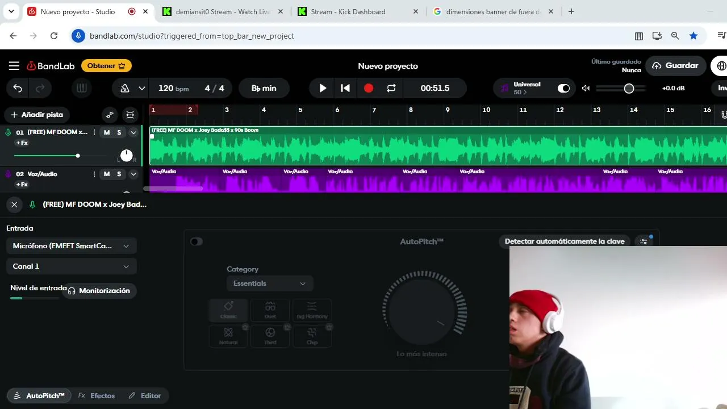Toggle the metronome
Viewport: 727px width, 409px height.
point(125,88)
